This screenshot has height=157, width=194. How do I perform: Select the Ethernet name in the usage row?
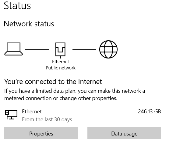click(x=32, y=112)
